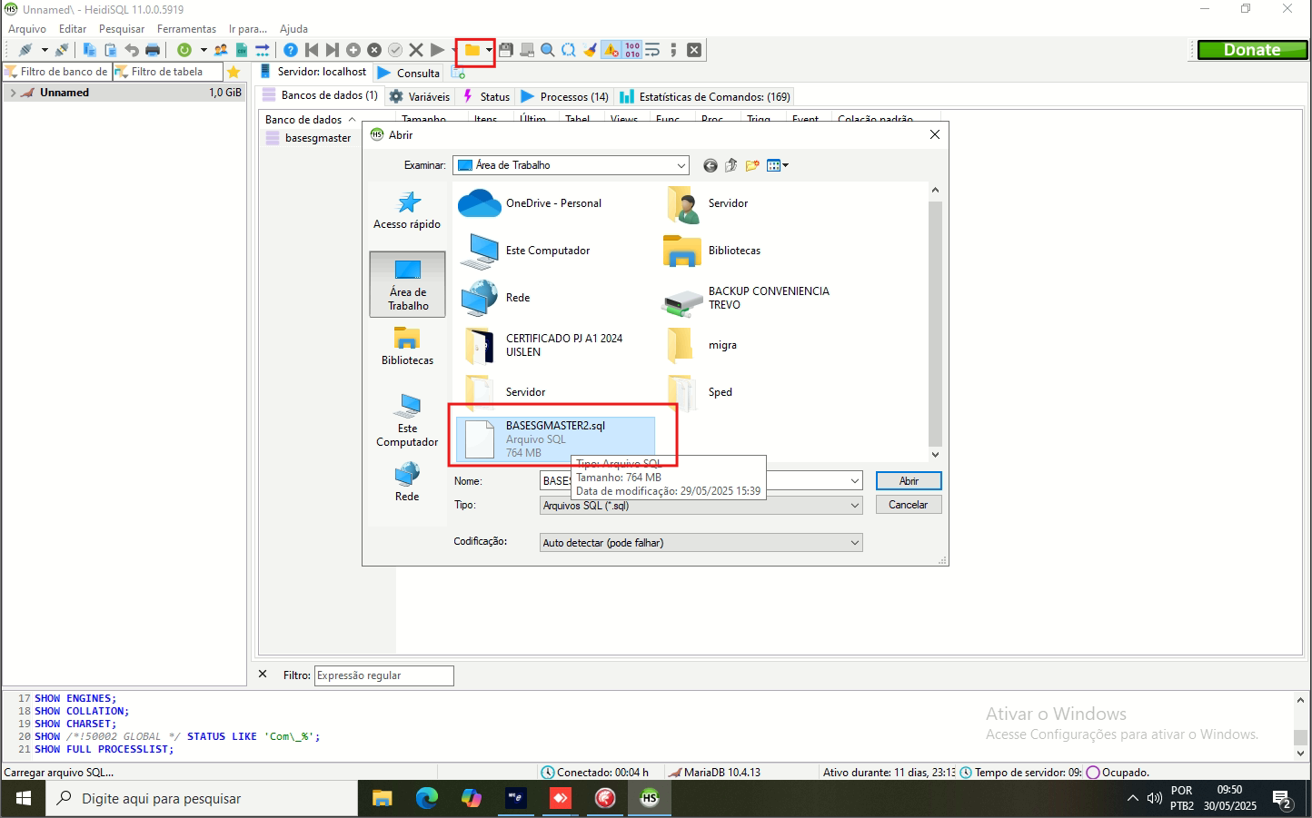1312x818 pixels.
Task: Switch to the Variáveis tab
Action: (x=420, y=97)
